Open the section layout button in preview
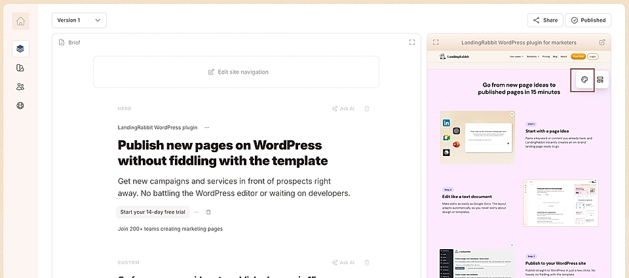 click(x=600, y=79)
